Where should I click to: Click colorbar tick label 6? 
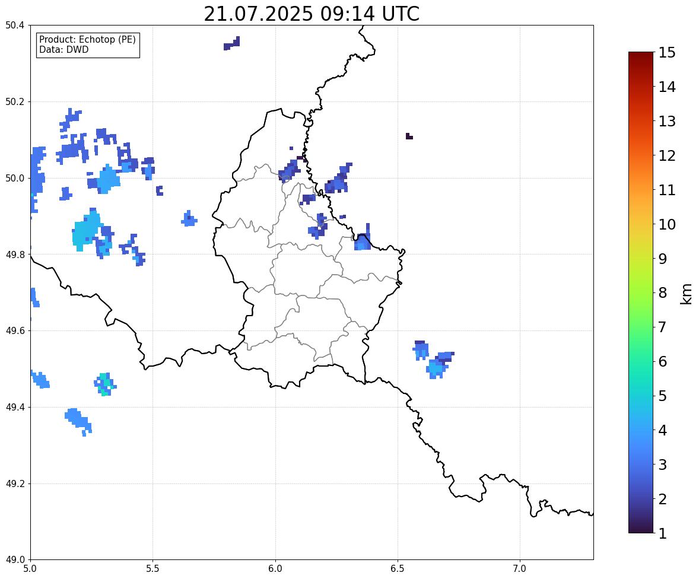click(x=663, y=361)
